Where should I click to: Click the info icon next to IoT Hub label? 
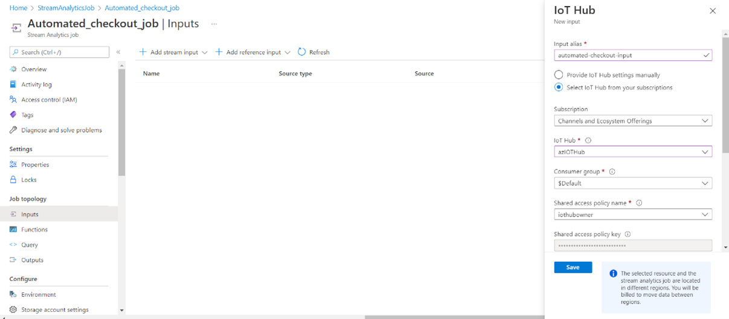[x=588, y=141]
